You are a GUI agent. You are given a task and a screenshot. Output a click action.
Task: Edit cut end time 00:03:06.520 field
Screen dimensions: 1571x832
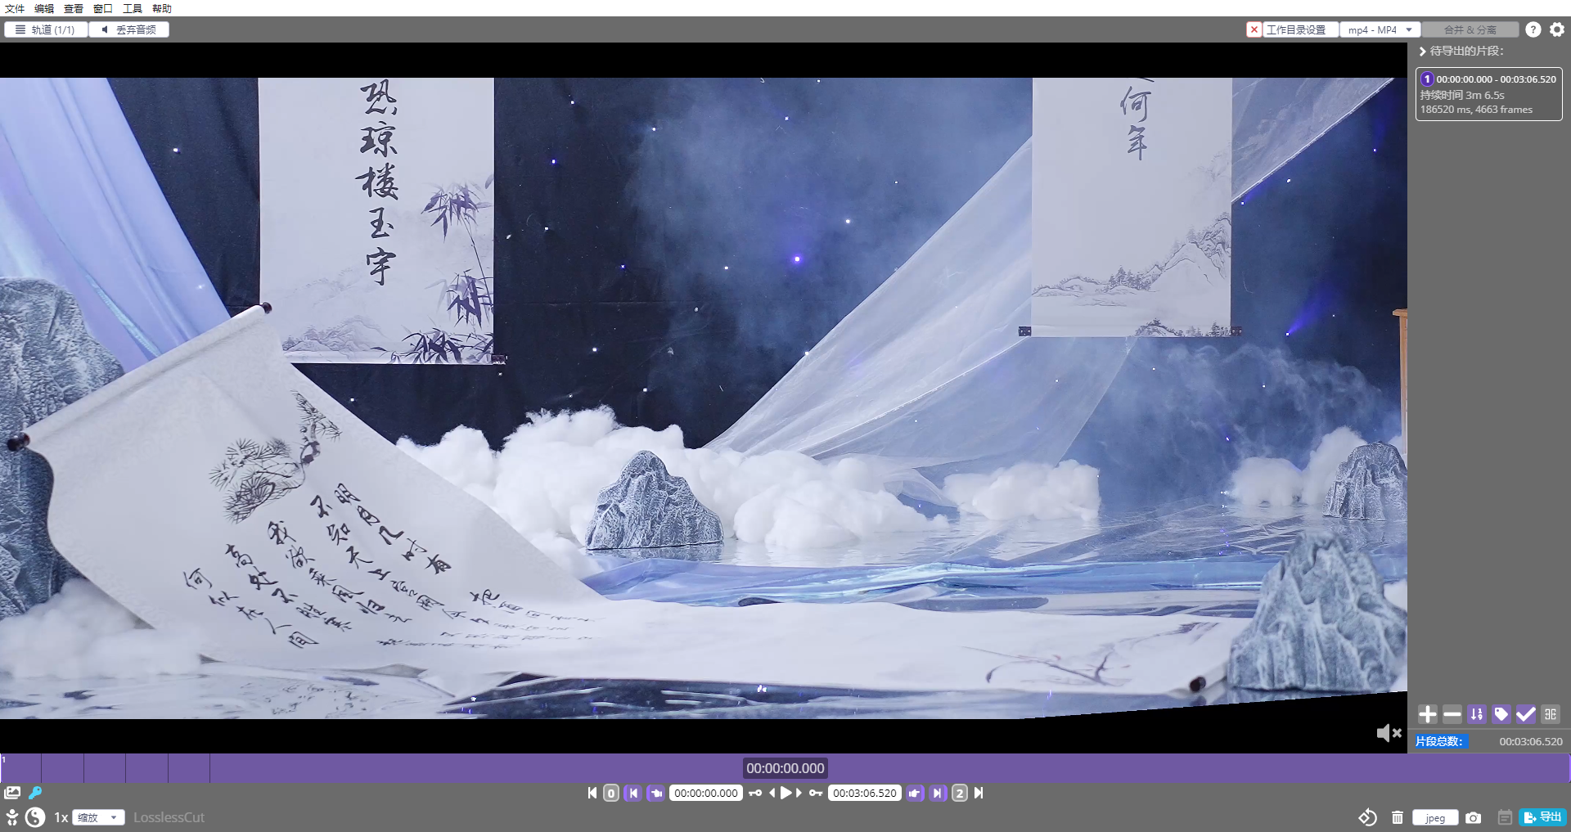pos(865,793)
